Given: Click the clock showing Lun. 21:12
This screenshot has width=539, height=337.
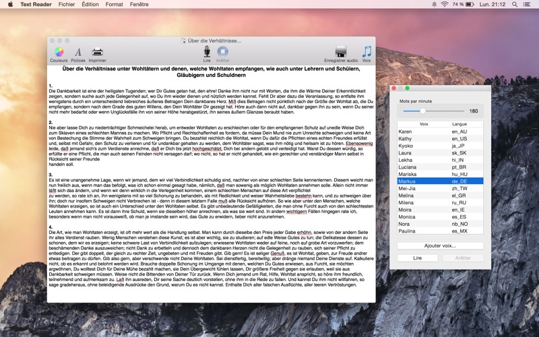Looking at the screenshot, I should coord(493,4).
